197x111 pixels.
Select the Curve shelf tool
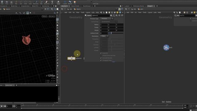30,2
